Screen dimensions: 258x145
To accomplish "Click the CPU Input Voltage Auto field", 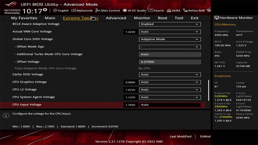I will click(x=170, y=105).
